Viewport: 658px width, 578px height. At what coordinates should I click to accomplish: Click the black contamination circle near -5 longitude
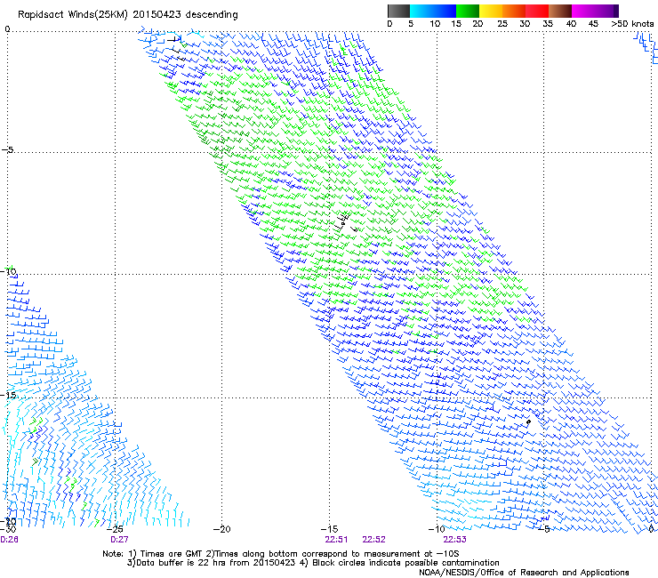tap(529, 421)
